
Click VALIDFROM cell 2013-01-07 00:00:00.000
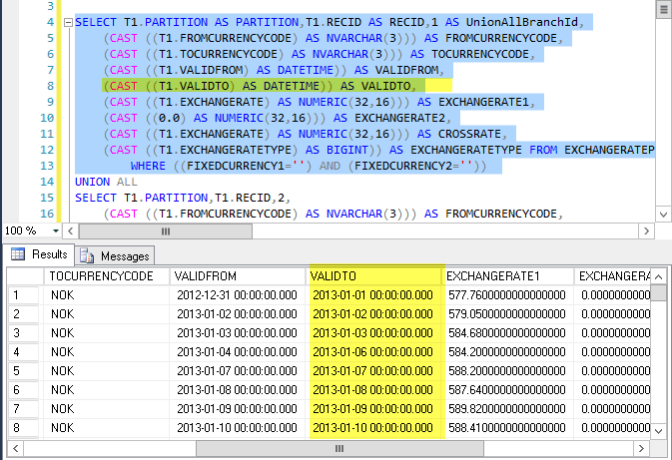pyautogui.click(x=237, y=371)
